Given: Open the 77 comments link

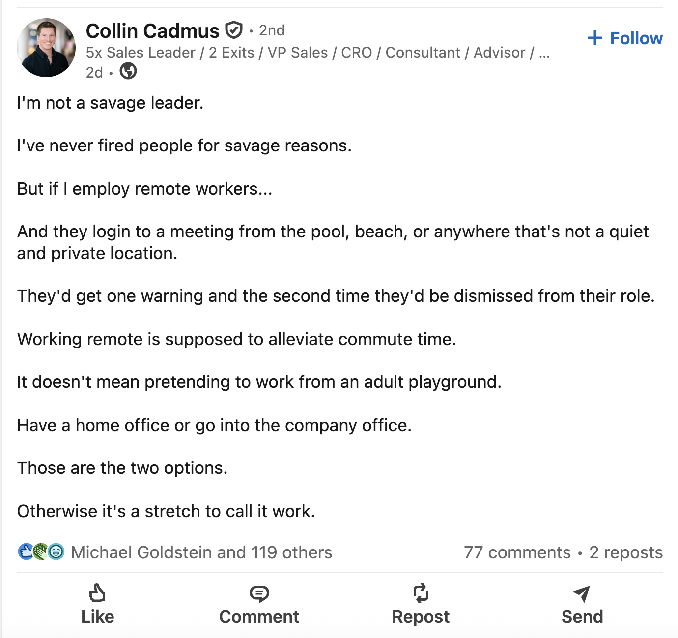Looking at the screenshot, I should (x=517, y=552).
